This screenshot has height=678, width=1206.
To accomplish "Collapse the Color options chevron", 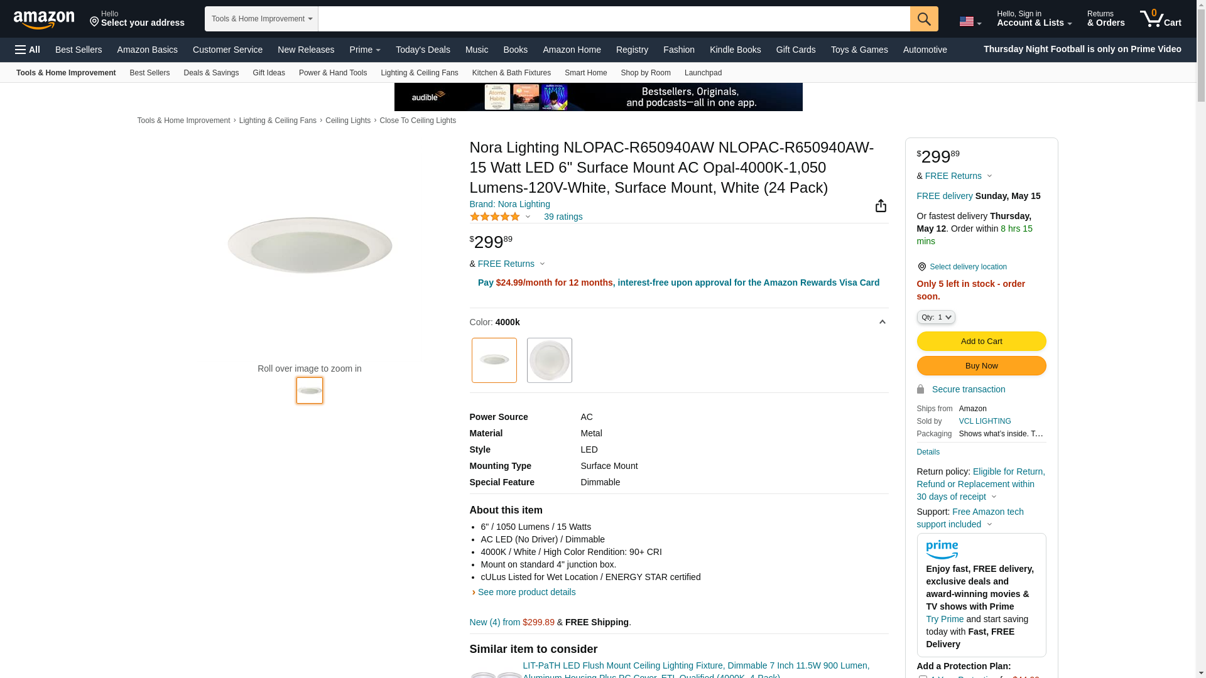I will [x=882, y=322].
